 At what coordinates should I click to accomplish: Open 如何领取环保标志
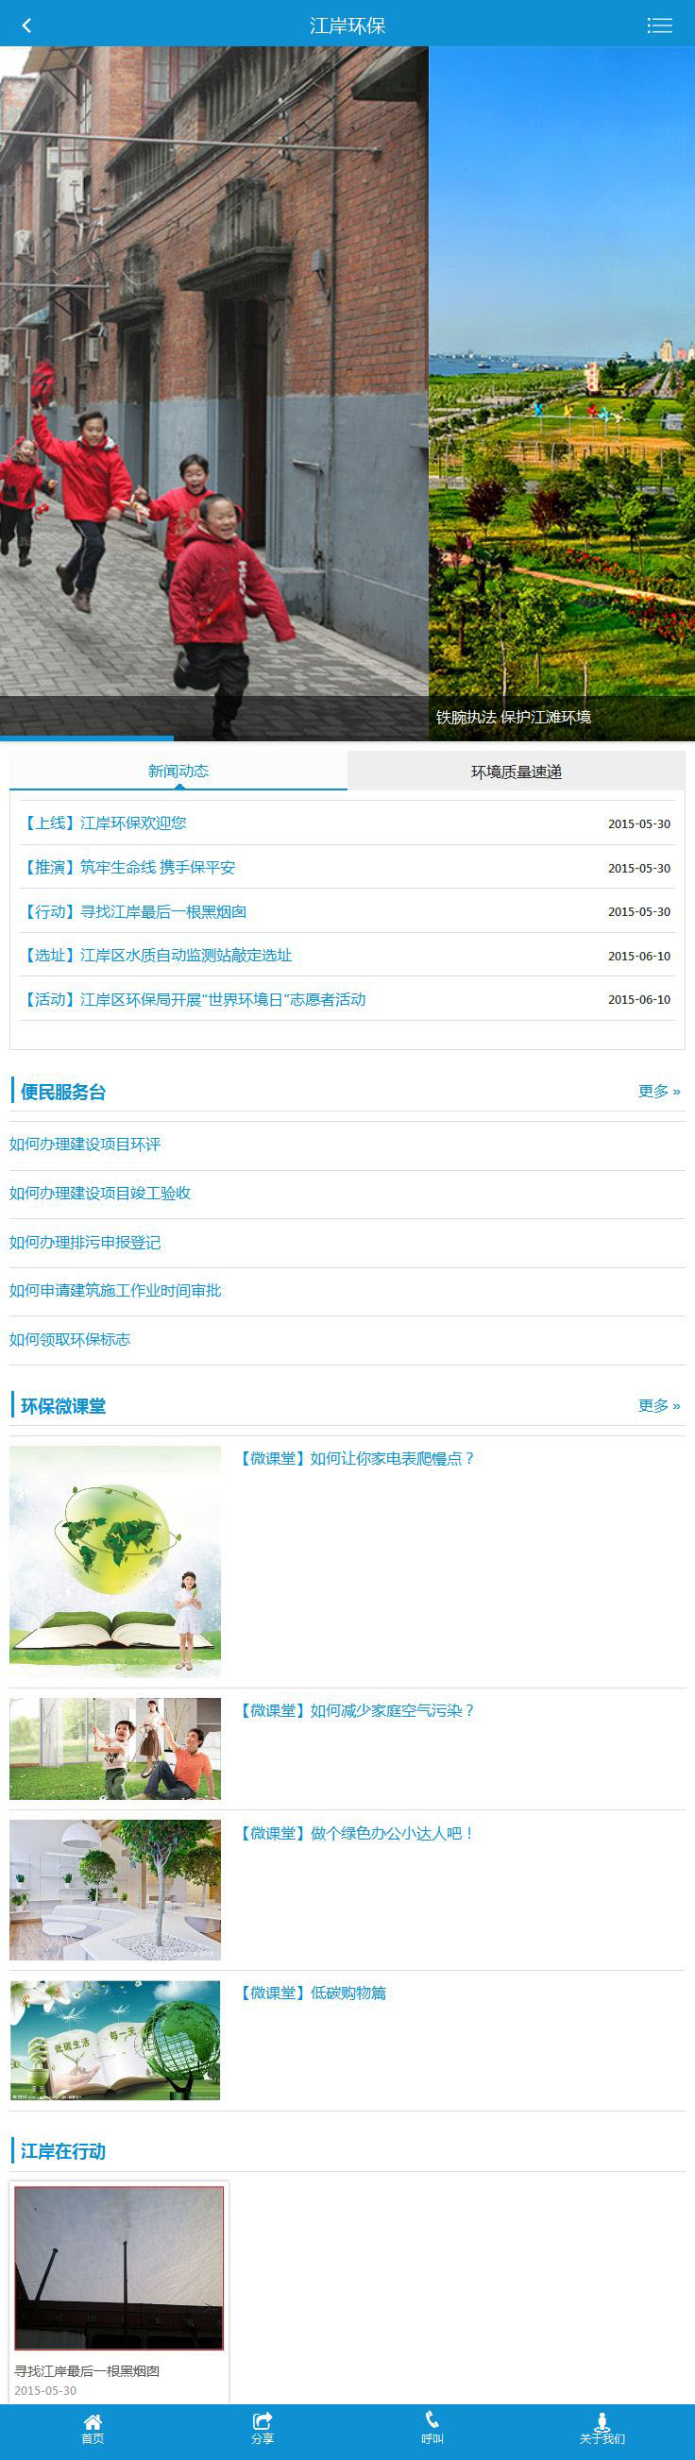70,1339
